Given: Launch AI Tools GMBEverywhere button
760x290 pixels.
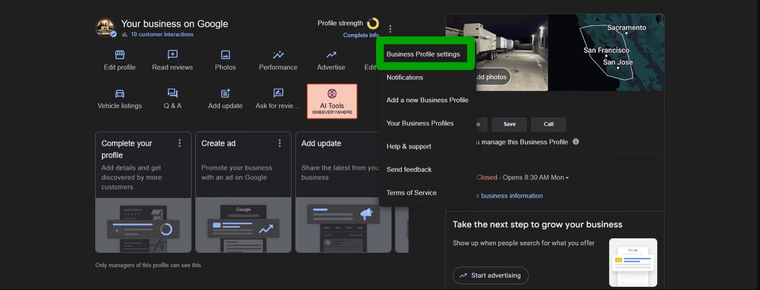Looking at the screenshot, I should [x=332, y=101].
